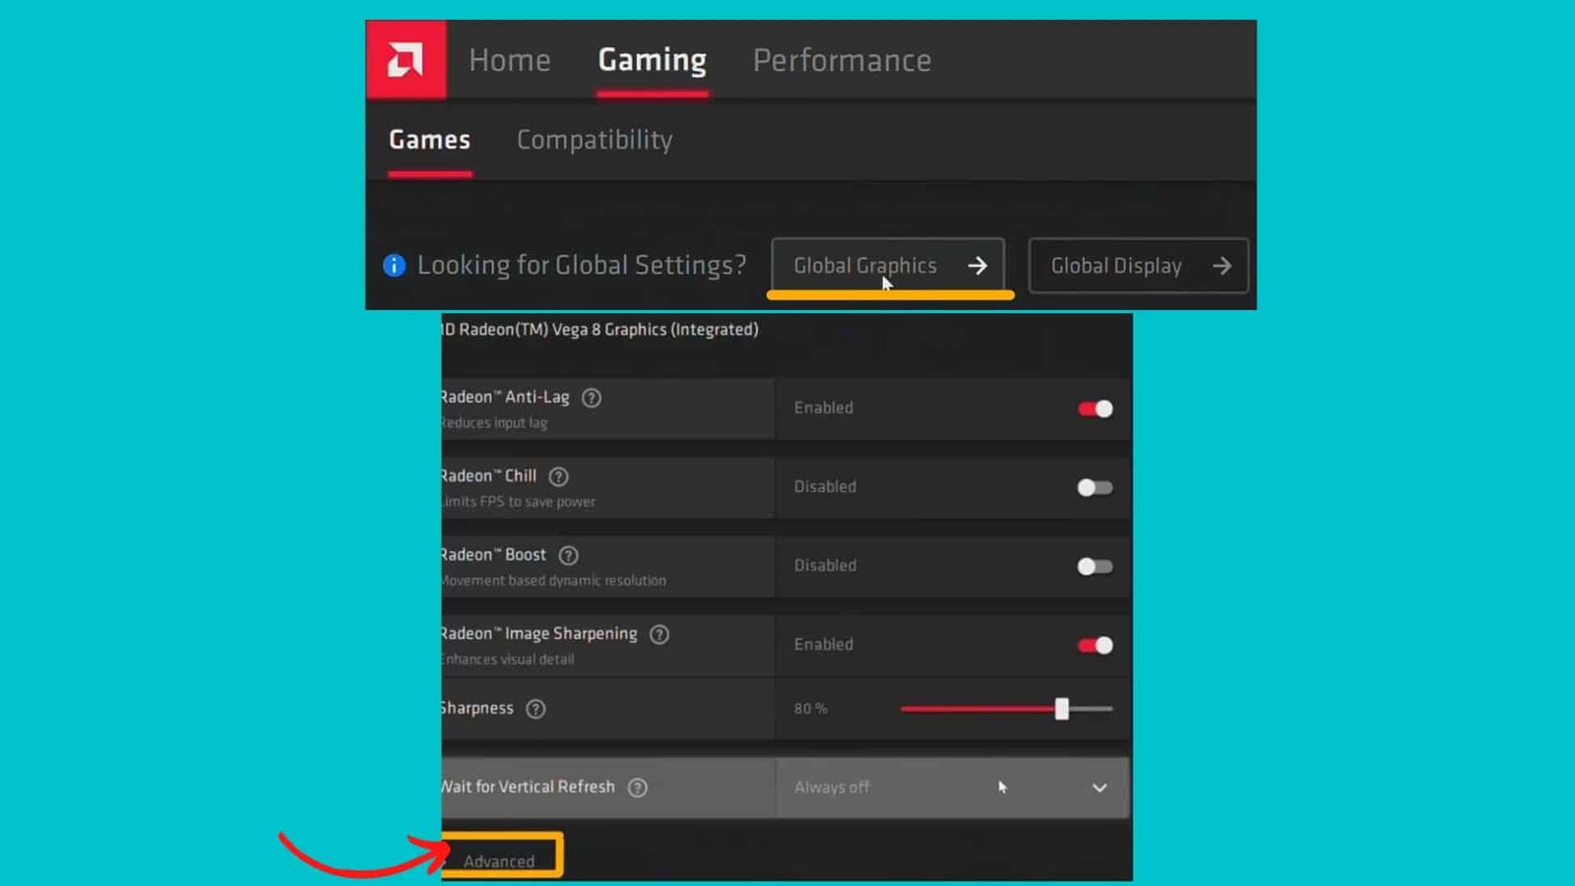Show help for Radeon Chill
Viewport: 1575px width, 886px height.
[x=559, y=476]
